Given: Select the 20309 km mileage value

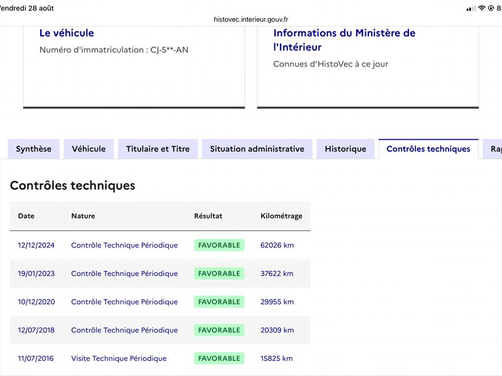Looking at the screenshot, I should coord(277,330).
